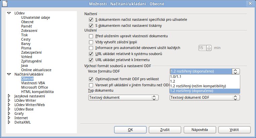Open the Písma settings page
This screenshot has height=138, width=256.
[x=26, y=48]
